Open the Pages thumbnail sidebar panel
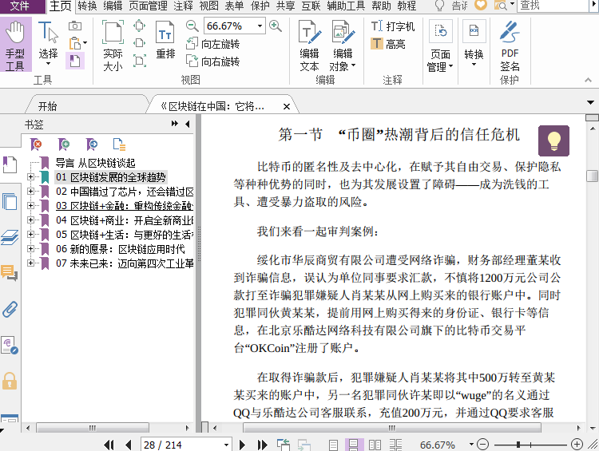 10,201
